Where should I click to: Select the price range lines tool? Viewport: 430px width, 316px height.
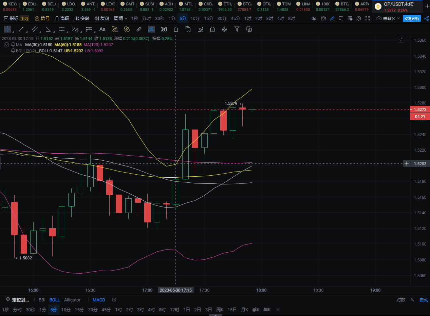pyautogui.click(x=89, y=29)
